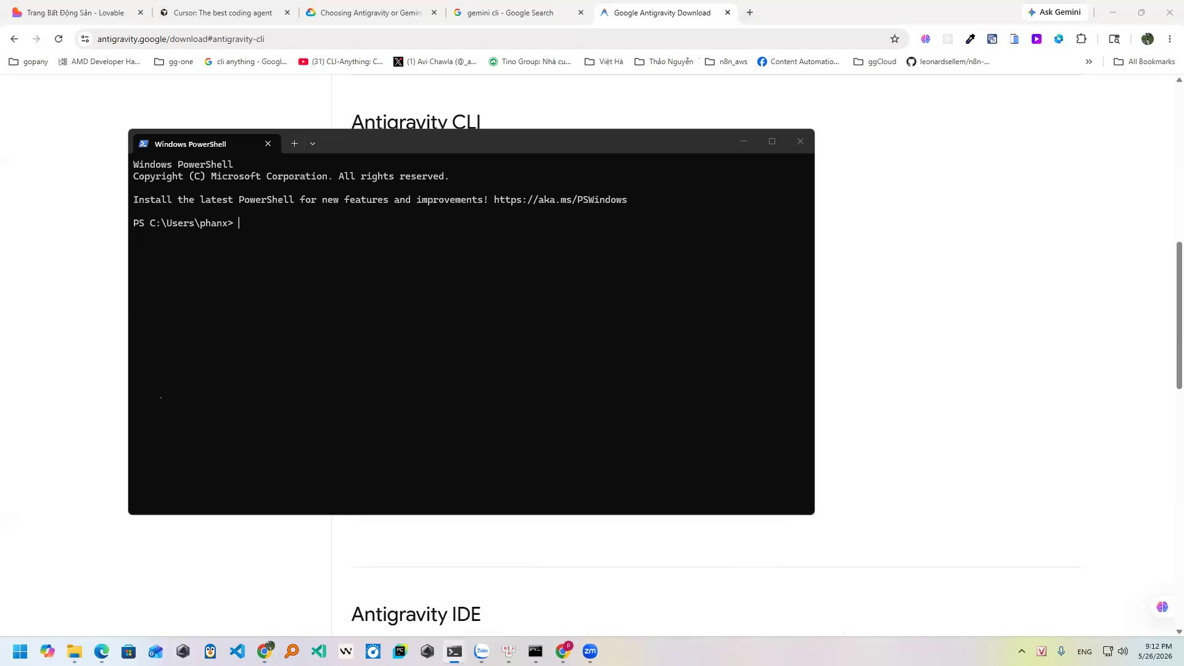
Task: Open Zoom from the taskbar
Action: tap(590, 651)
